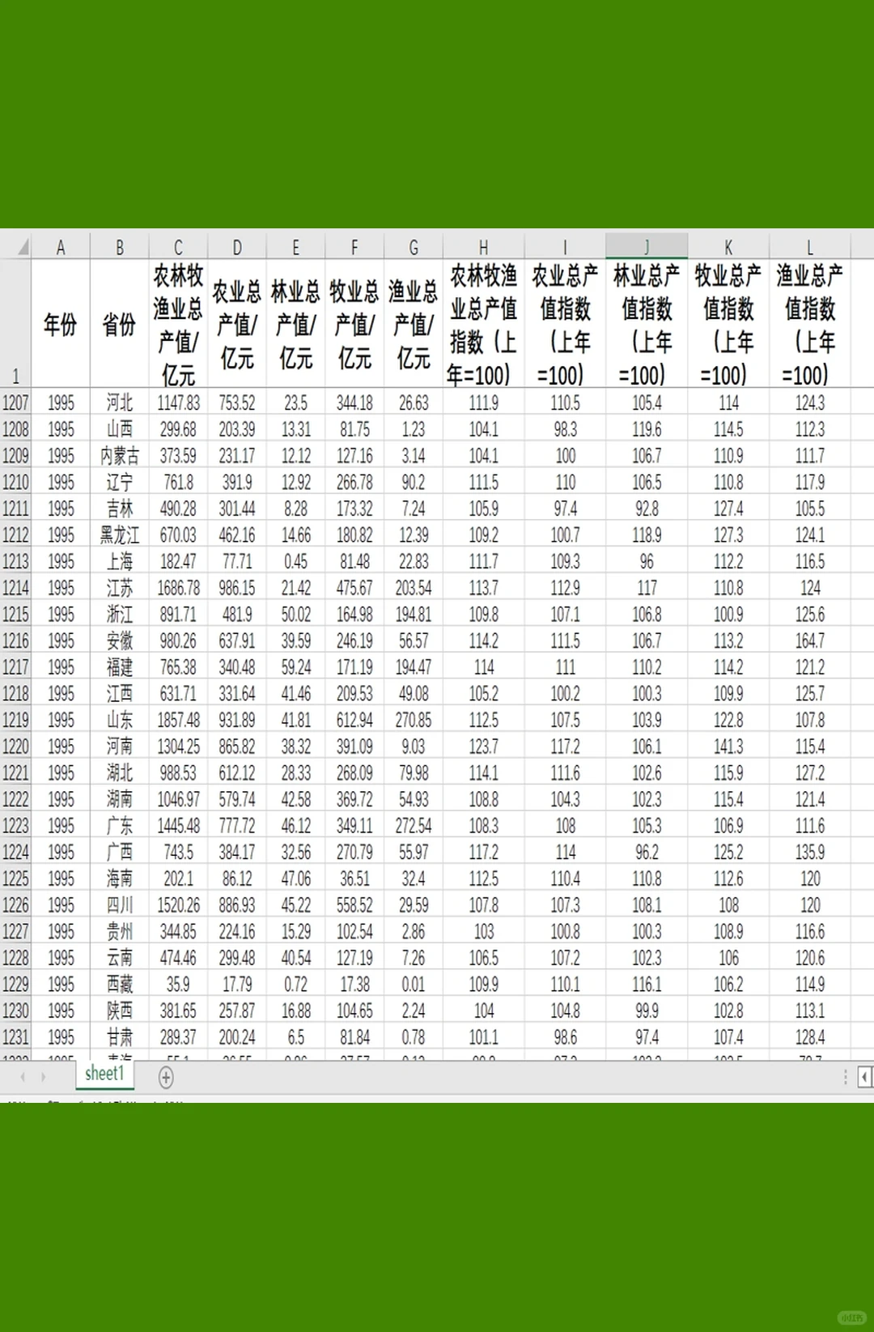Click cell value 123.7

click(x=483, y=747)
